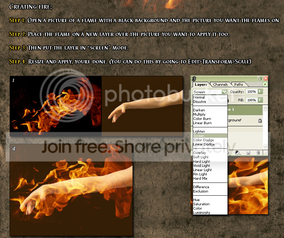Open the Layers panel options menu arrow

(265, 85)
